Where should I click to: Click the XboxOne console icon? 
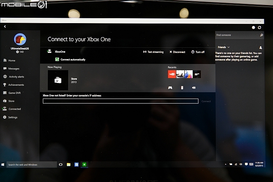click(49, 51)
